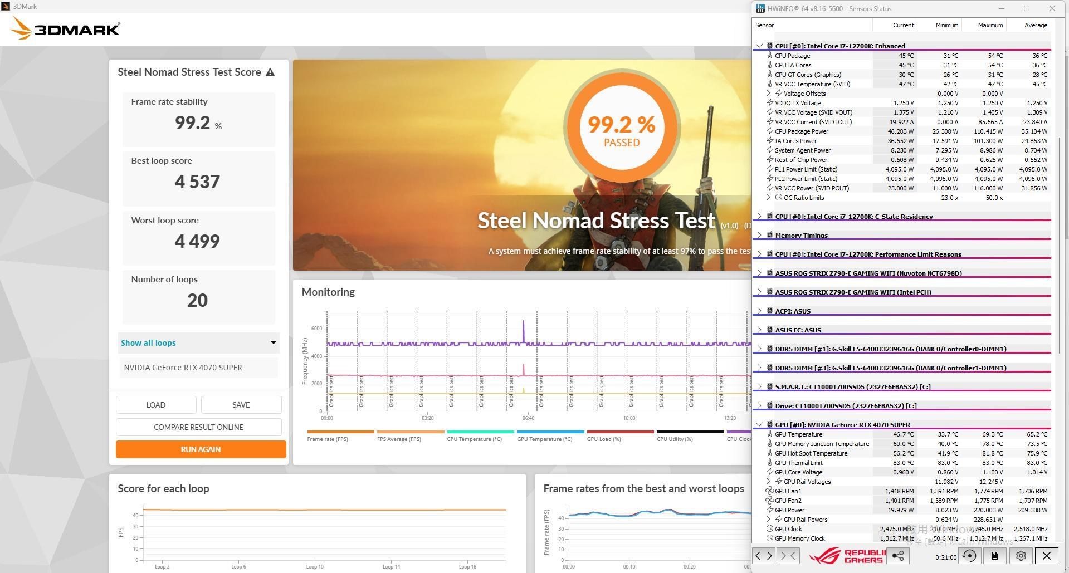
Task: Expand the Memory Timings group
Action: click(759, 236)
